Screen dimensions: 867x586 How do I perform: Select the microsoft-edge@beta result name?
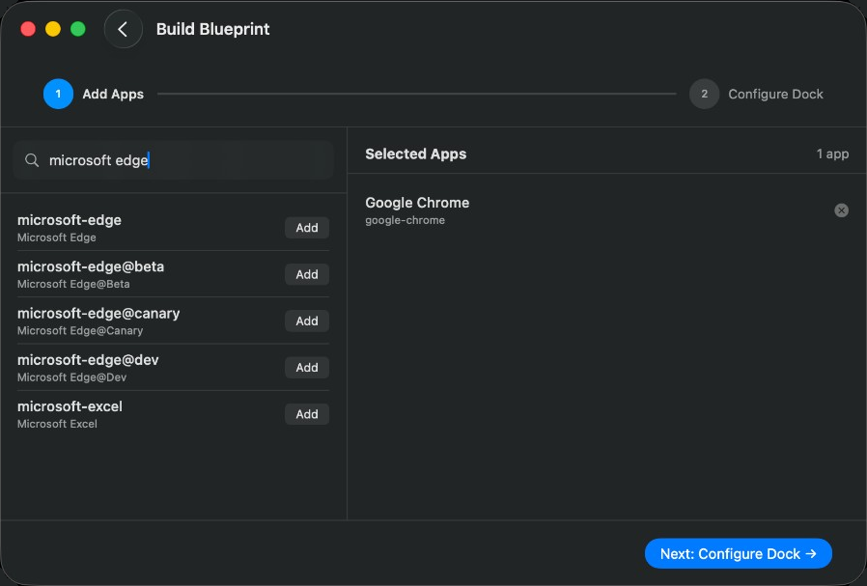(91, 266)
